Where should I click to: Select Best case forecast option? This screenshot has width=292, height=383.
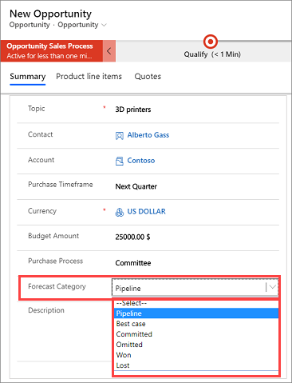(196, 324)
